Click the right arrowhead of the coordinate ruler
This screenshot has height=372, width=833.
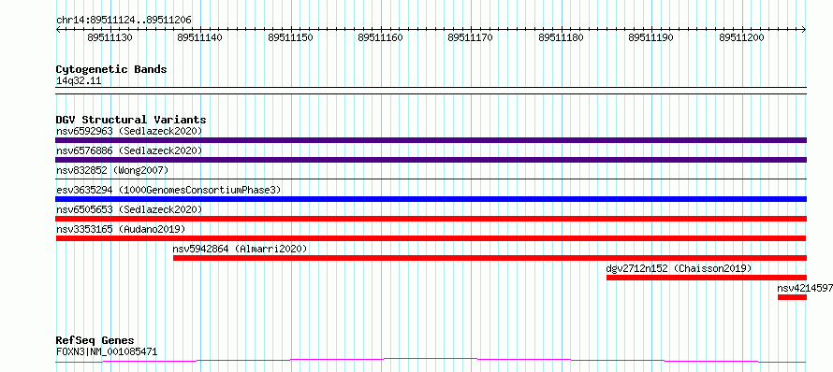tap(804, 30)
